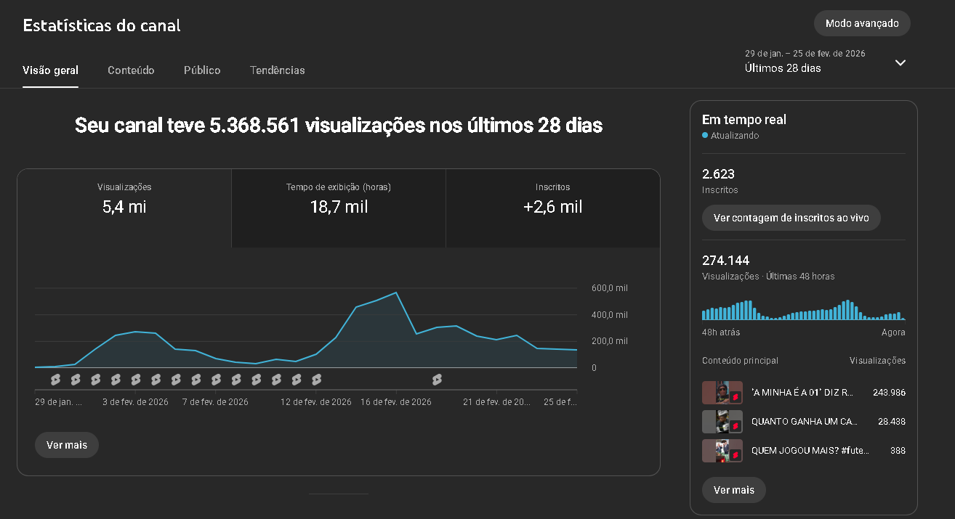Select the Visão geral tab

(51, 70)
